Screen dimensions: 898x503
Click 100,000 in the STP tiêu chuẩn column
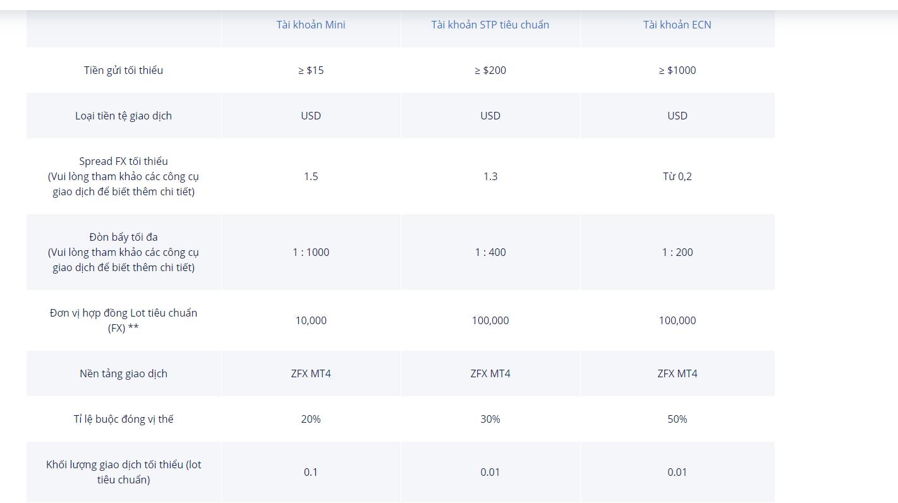(x=490, y=320)
